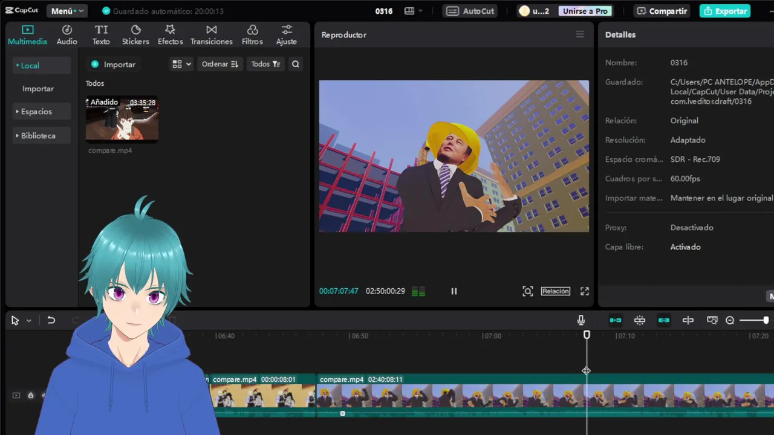Toggle clip linking

[x=664, y=320]
